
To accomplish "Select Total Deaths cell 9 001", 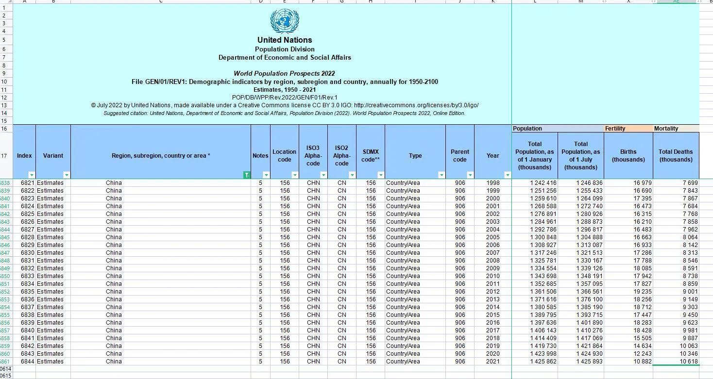I will (x=676, y=292).
